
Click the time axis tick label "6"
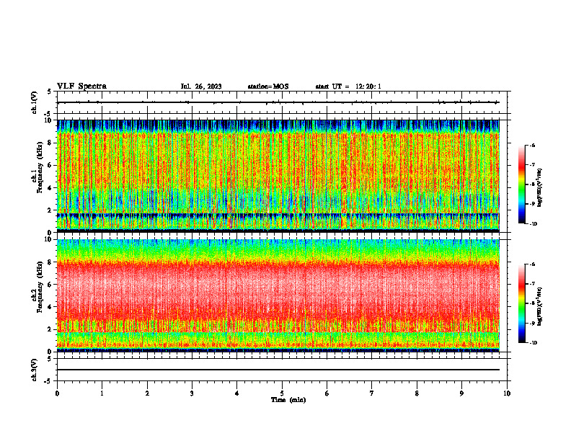(x=327, y=393)
